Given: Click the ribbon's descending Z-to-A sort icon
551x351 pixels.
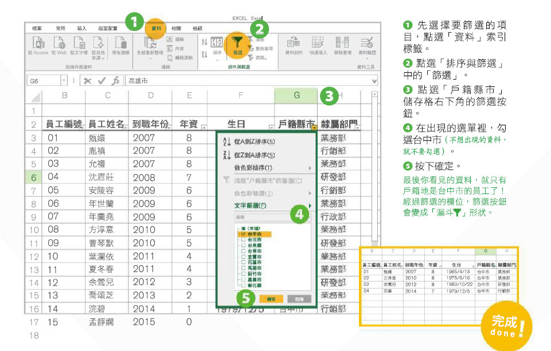Looking at the screenshot, I should pyautogui.click(x=204, y=54).
